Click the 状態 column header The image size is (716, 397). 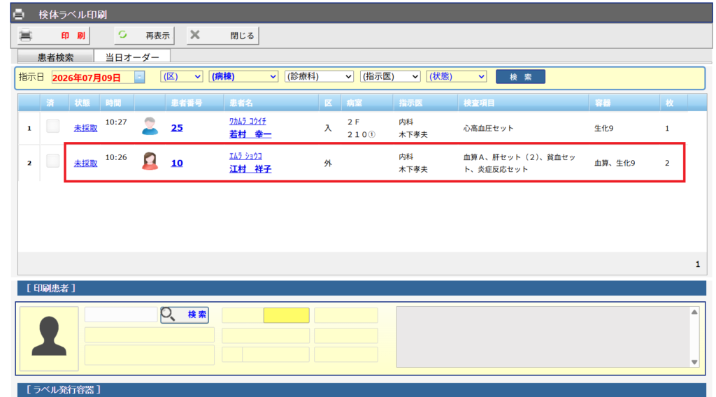pos(83,103)
